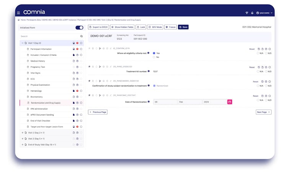Click the day field of randomization date
The image size is (284, 172).
pos(165,102)
